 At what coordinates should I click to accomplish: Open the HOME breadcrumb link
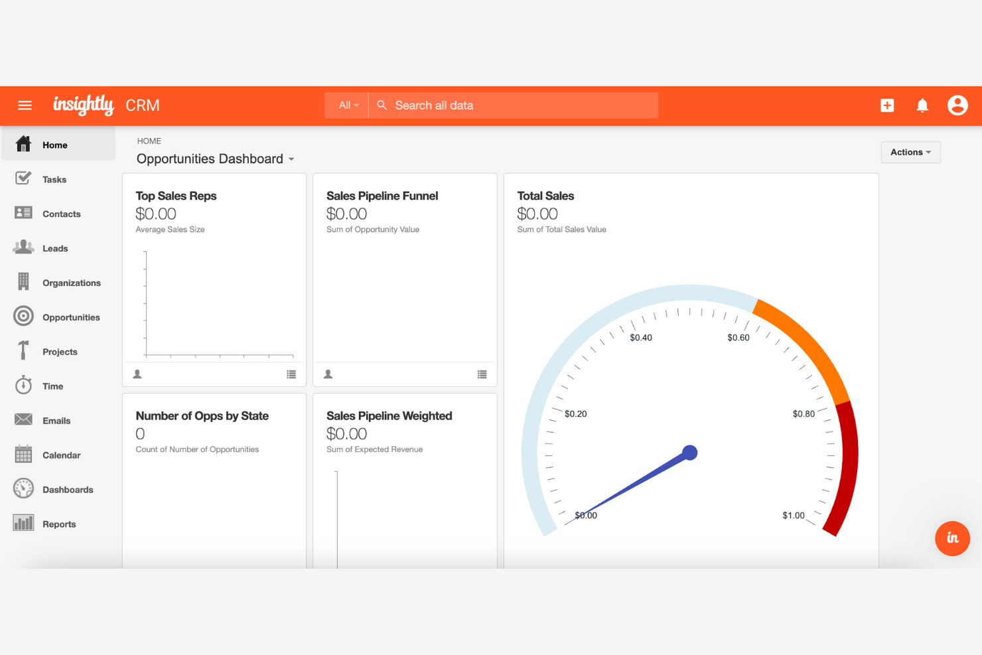pos(149,141)
